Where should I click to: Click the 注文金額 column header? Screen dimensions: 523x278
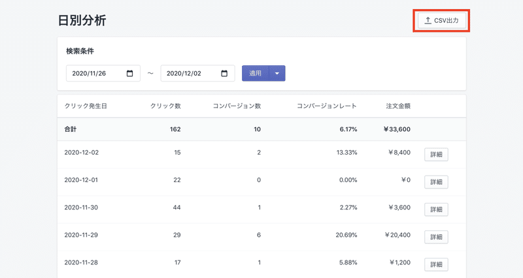[x=398, y=106]
